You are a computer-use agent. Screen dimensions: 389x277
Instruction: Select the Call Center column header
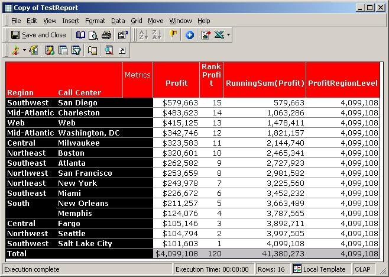tap(79, 92)
